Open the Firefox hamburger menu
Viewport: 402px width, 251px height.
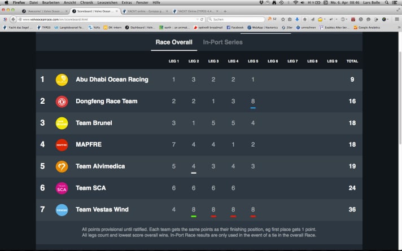[397, 19]
